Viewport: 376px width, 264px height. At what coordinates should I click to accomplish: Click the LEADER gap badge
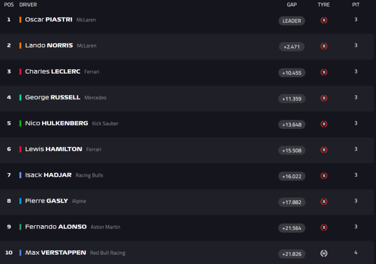[x=292, y=21]
